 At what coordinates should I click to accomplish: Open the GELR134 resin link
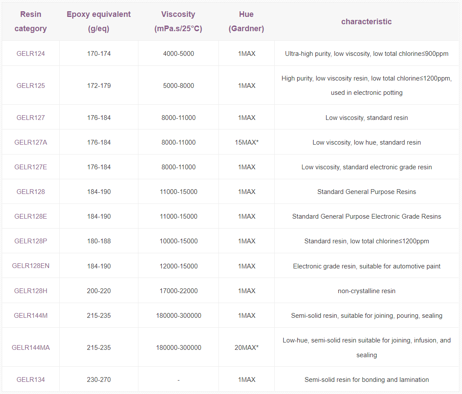(31, 380)
